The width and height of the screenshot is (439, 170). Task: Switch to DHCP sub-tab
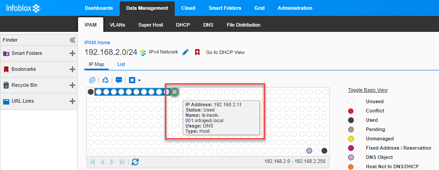[183, 25]
